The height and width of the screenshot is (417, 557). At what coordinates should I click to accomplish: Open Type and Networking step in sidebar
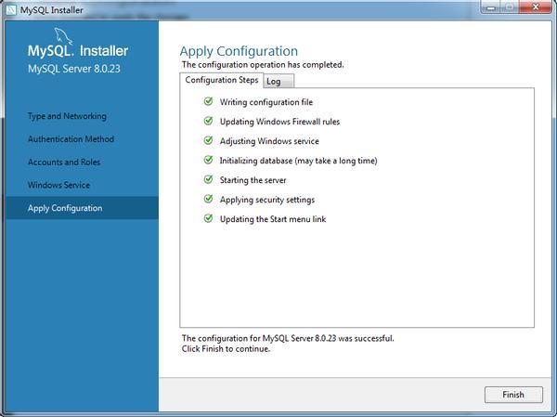[67, 116]
